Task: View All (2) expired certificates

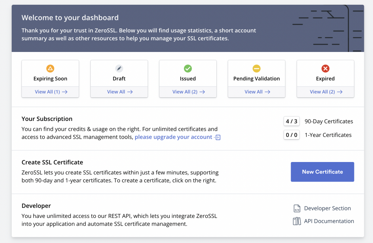Action: pyautogui.click(x=326, y=92)
